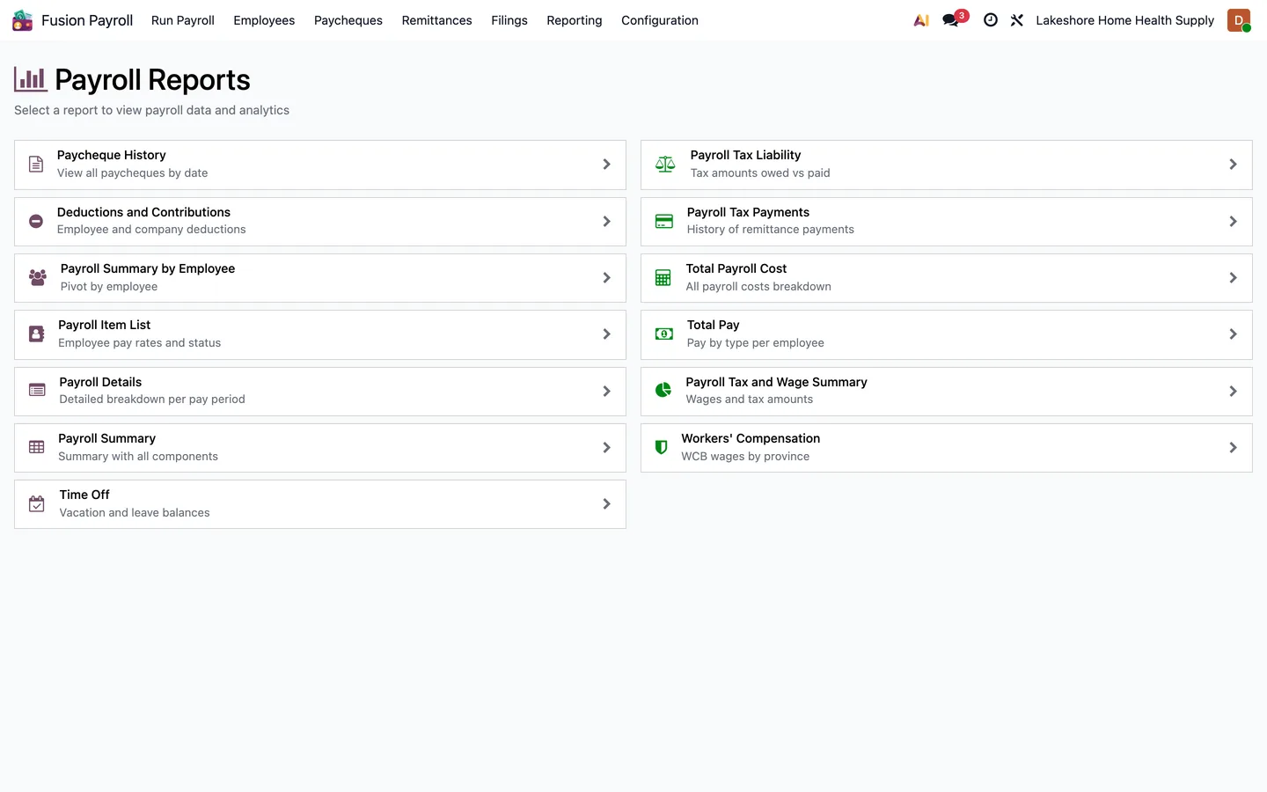Click 'View all paycheques by date' text
This screenshot has width=1267, height=792.
tap(133, 172)
